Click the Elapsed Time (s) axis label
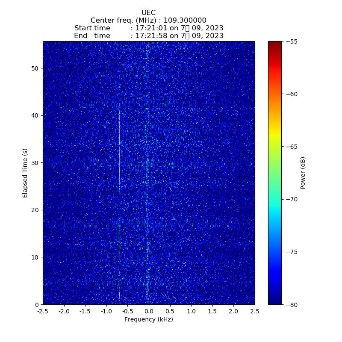Image resolution: width=342 pixels, height=342 pixels. (25, 173)
